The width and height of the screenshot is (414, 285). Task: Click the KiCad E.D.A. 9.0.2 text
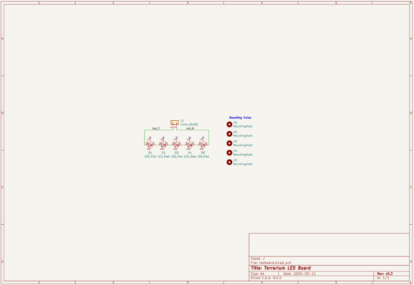click(x=266, y=278)
